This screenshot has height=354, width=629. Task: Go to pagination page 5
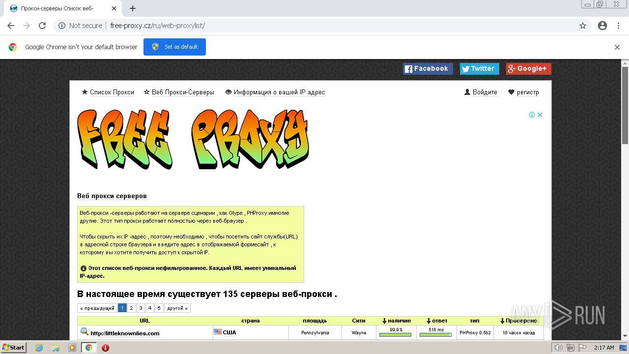(x=159, y=308)
